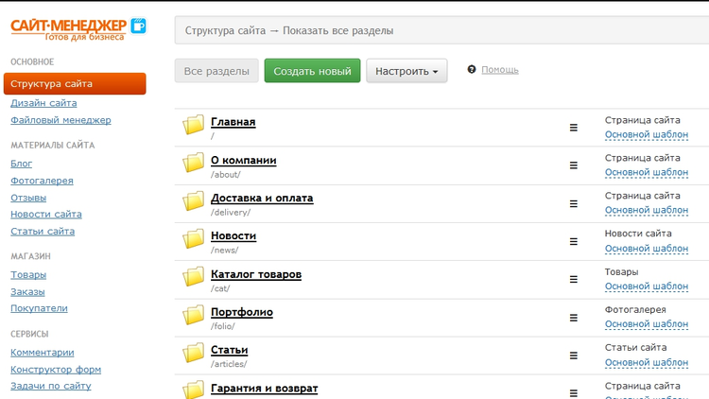709x399 pixels.
Task: Open Статьи сайта in sidebar
Action: click(43, 232)
